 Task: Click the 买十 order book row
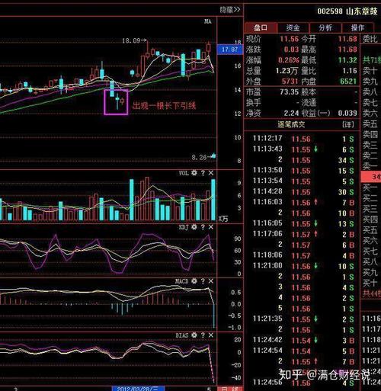click(x=371, y=283)
